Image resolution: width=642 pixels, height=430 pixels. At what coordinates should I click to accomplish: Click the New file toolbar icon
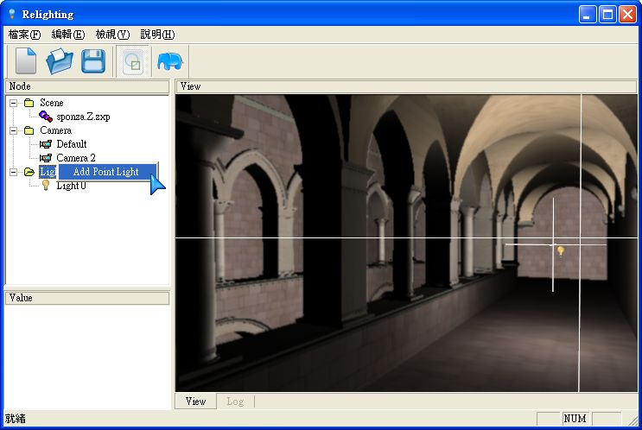point(26,61)
